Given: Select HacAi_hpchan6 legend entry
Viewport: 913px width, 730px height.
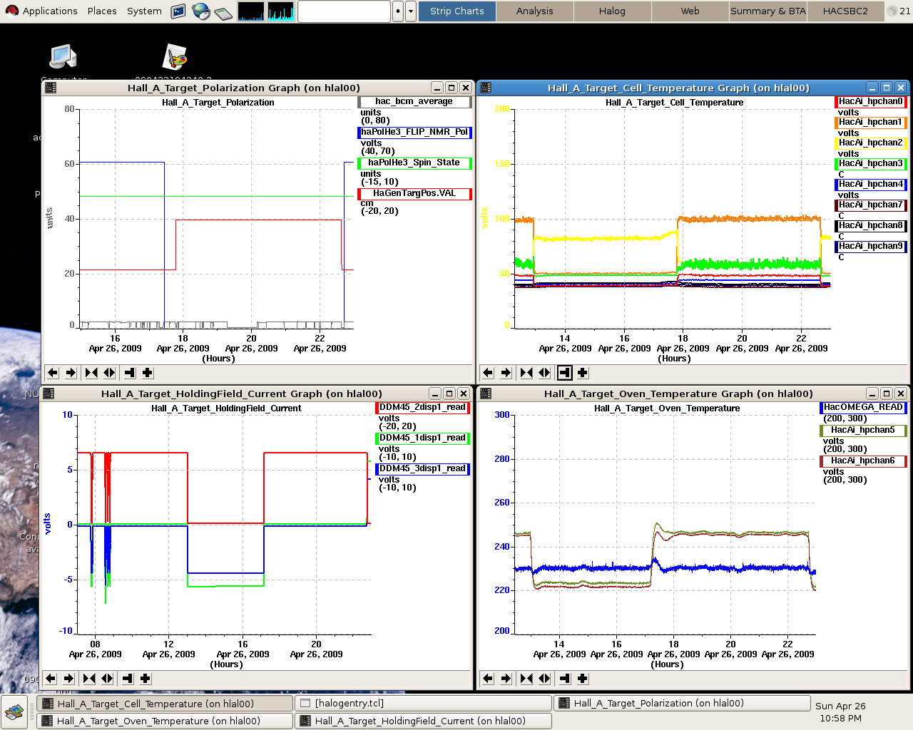Looking at the screenshot, I should (863, 461).
